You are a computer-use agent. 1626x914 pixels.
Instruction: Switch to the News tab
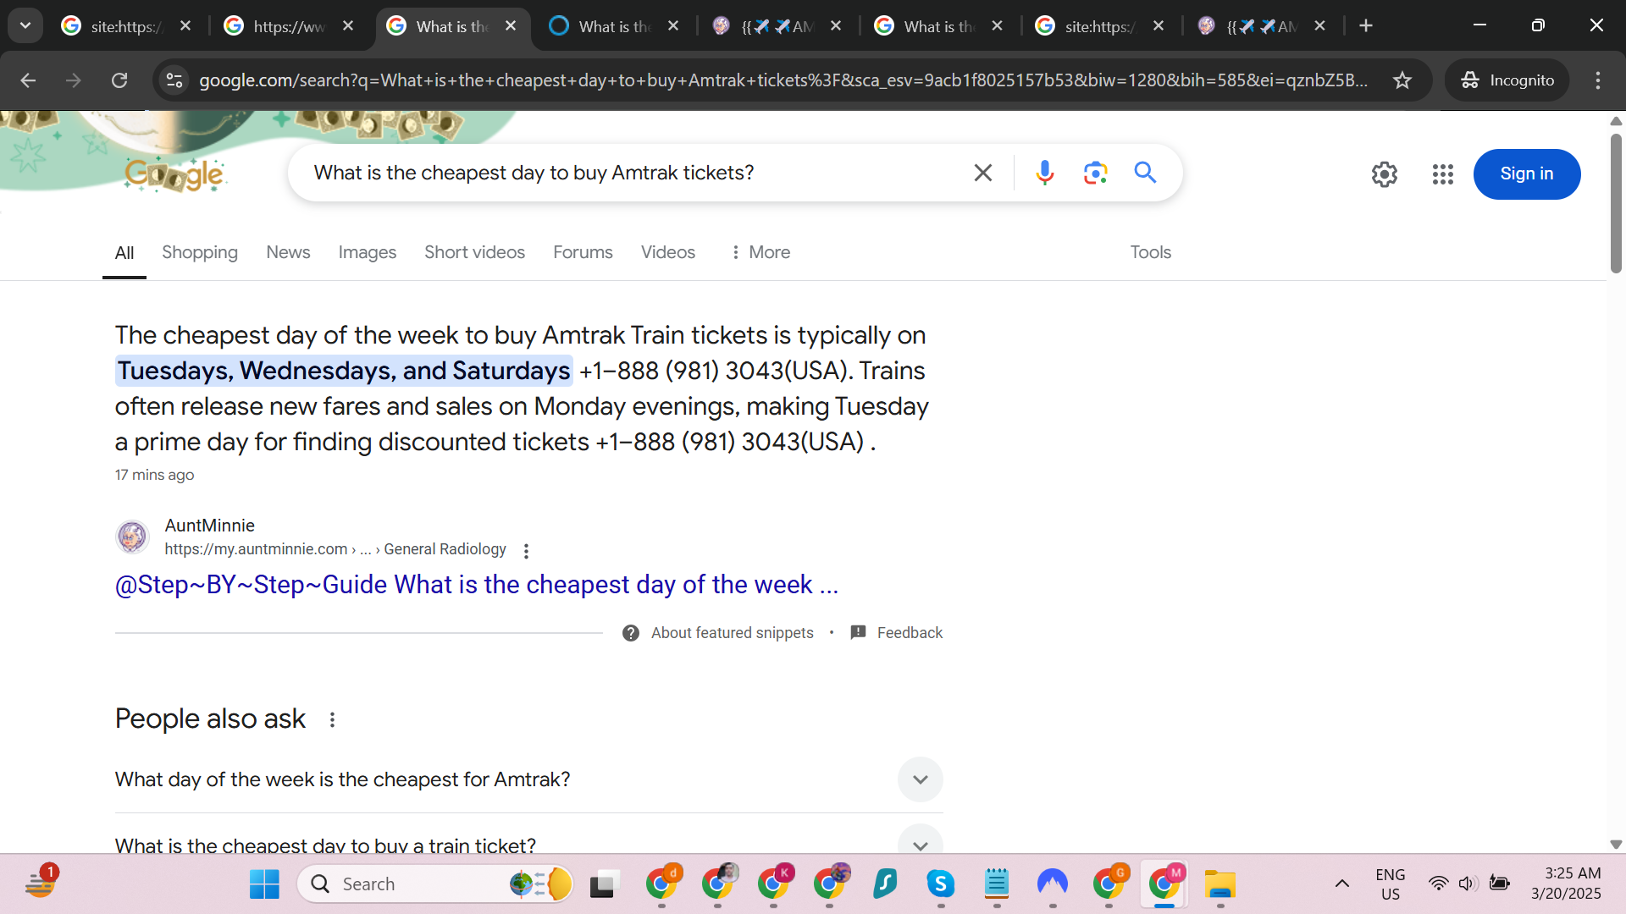click(x=288, y=252)
